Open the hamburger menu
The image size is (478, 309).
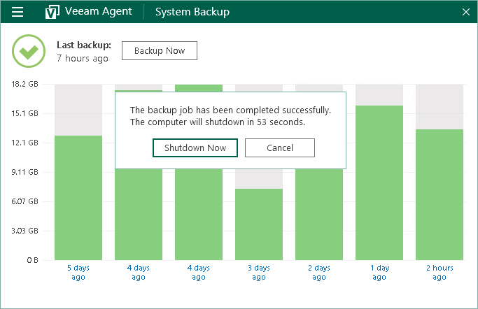(x=17, y=12)
